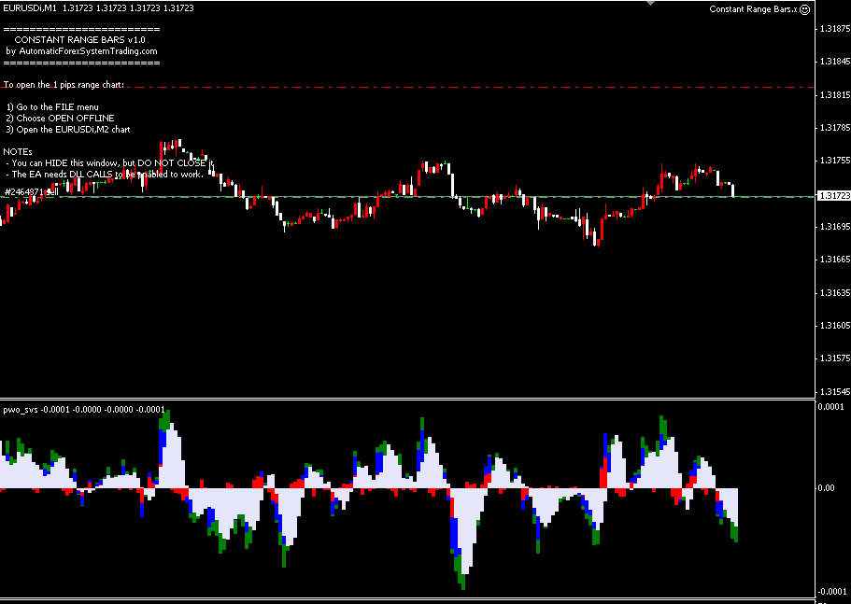
Task: Click price scale value 1.31545
Action: click(x=835, y=391)
